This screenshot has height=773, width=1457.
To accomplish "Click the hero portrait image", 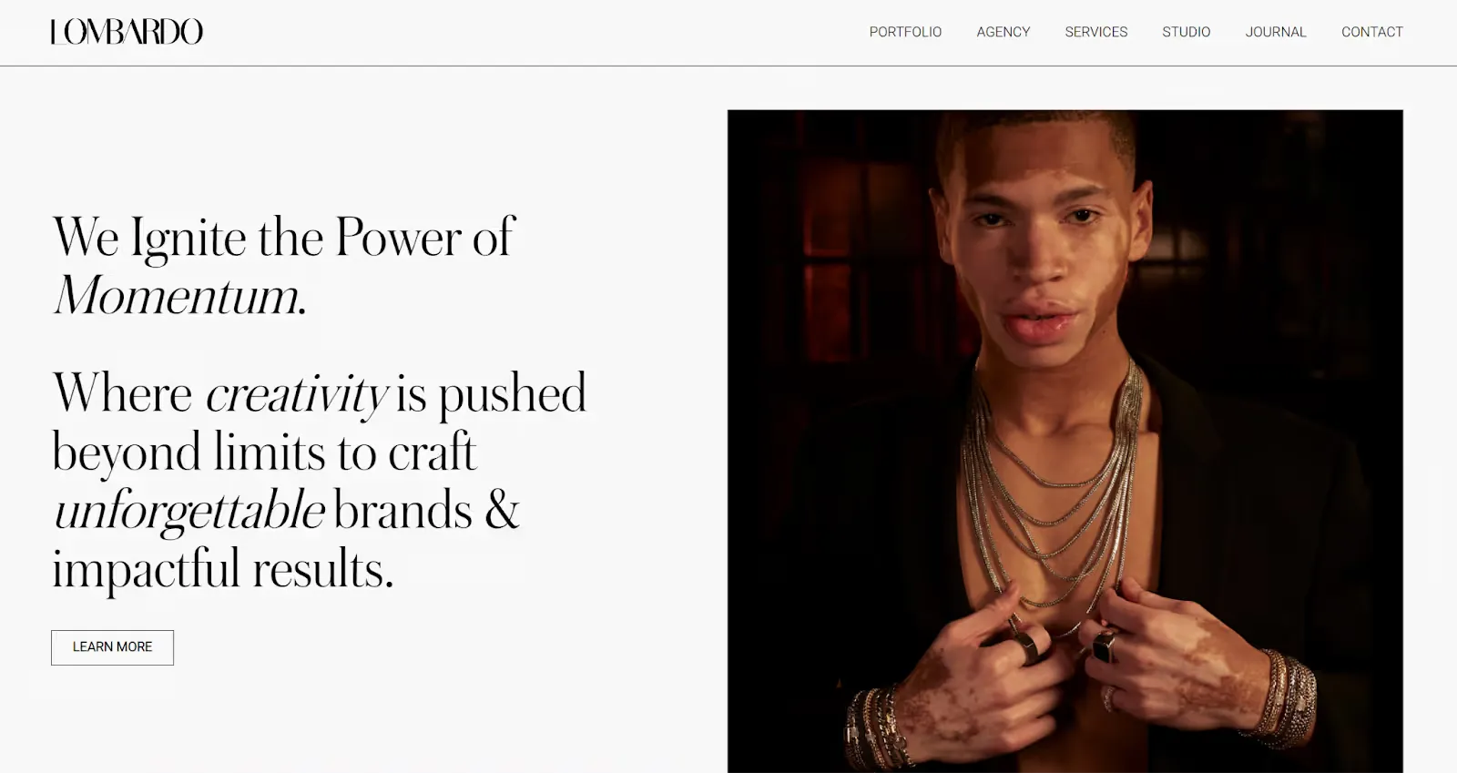I will pyautogui.click(x=1065, y=442).
